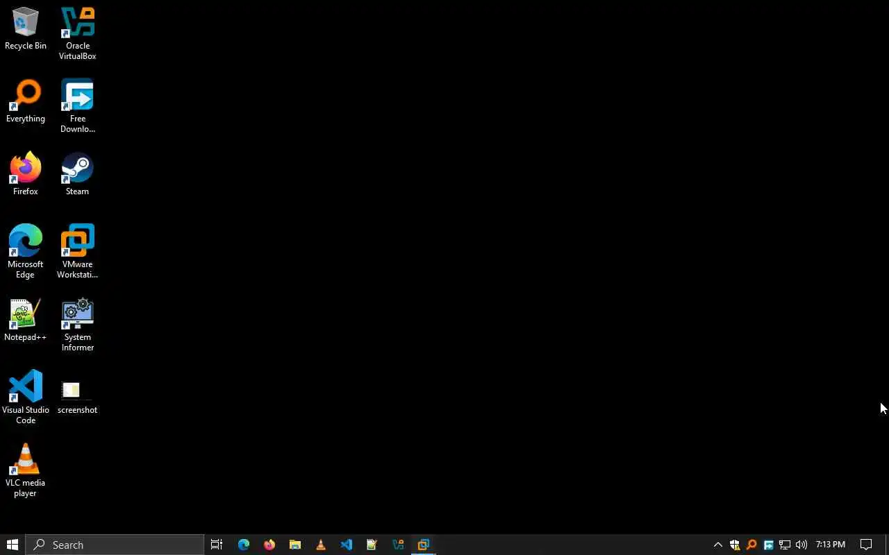Open the Windows Start menu

tap(13, 545)
